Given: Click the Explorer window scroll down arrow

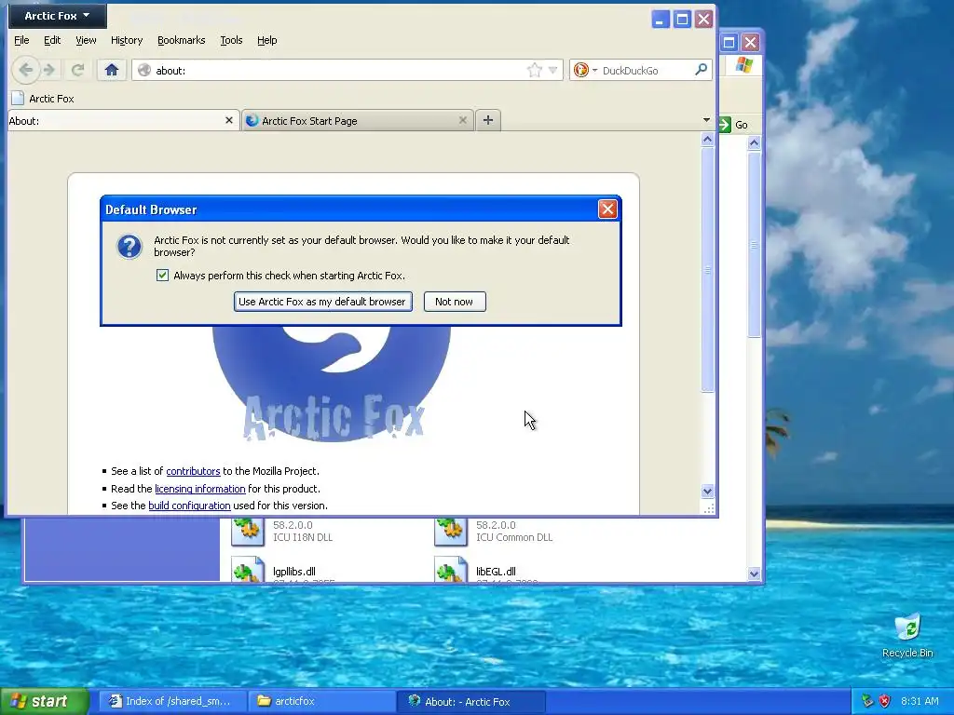Looking at the screenshot, I should coord(754,573).
